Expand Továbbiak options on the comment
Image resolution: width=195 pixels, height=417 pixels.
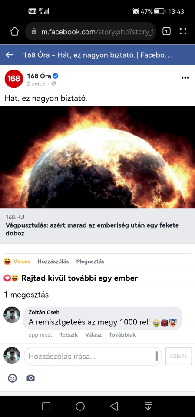pyautogui.click(x=122, y=335)
